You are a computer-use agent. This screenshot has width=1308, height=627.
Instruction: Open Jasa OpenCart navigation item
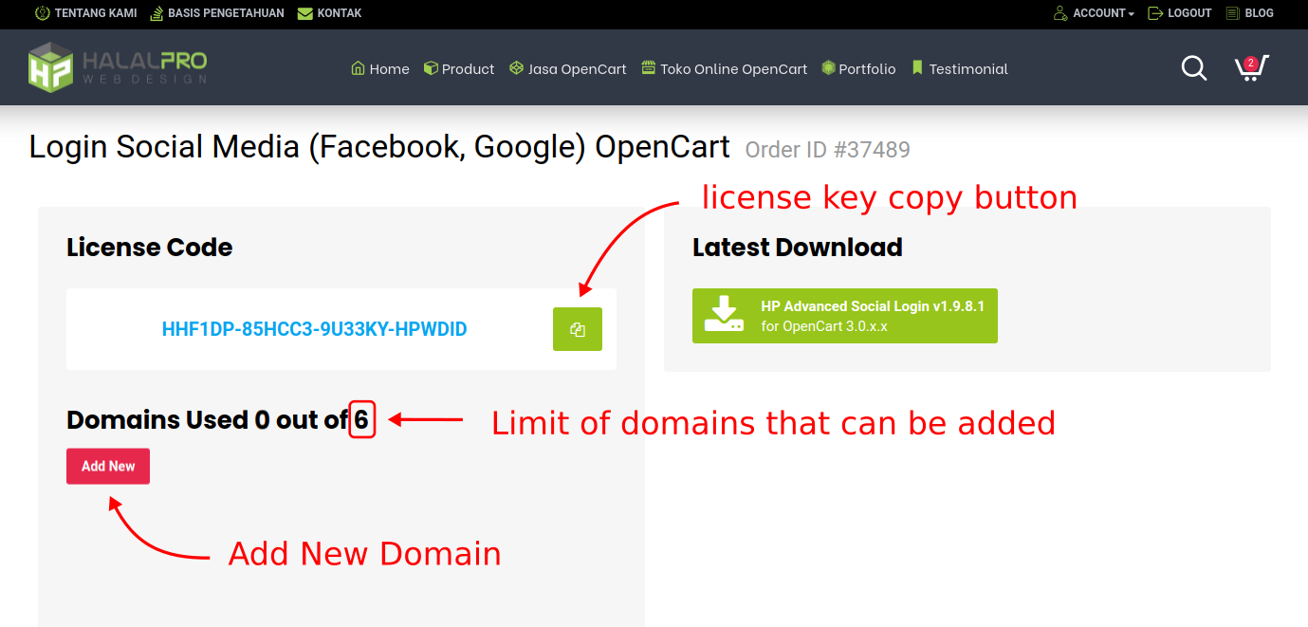(x=568, y=68)
